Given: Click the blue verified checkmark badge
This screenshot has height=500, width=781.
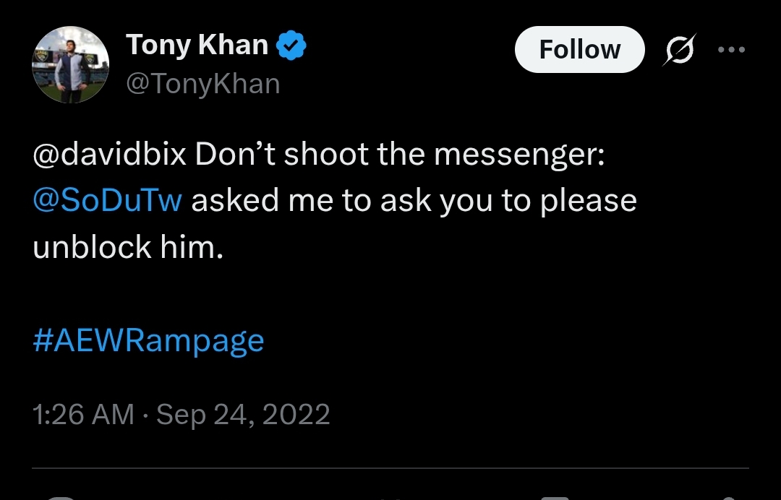Looking at the screenshot, I should (292, 46).
